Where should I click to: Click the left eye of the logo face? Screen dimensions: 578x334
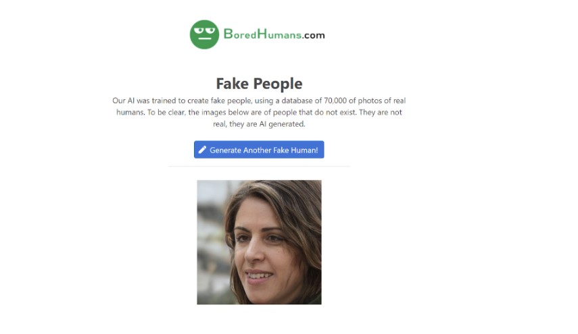(x=199, y=30)
